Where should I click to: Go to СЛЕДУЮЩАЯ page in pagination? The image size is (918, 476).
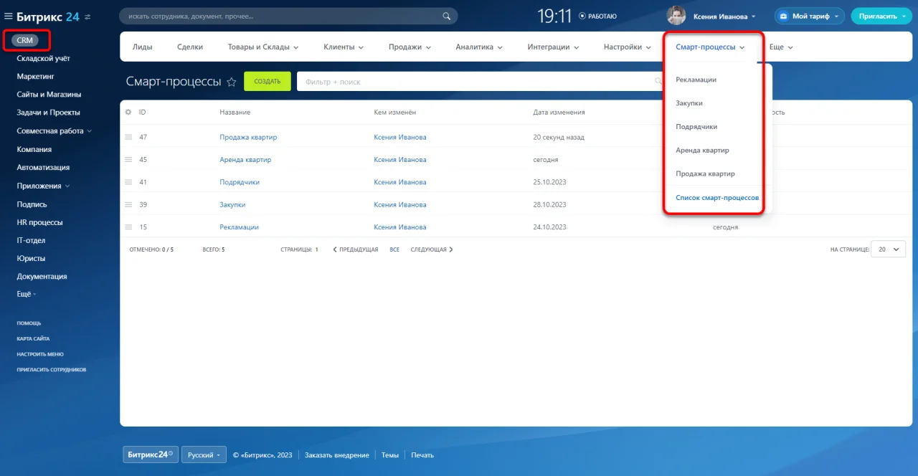tap(432, 249)
